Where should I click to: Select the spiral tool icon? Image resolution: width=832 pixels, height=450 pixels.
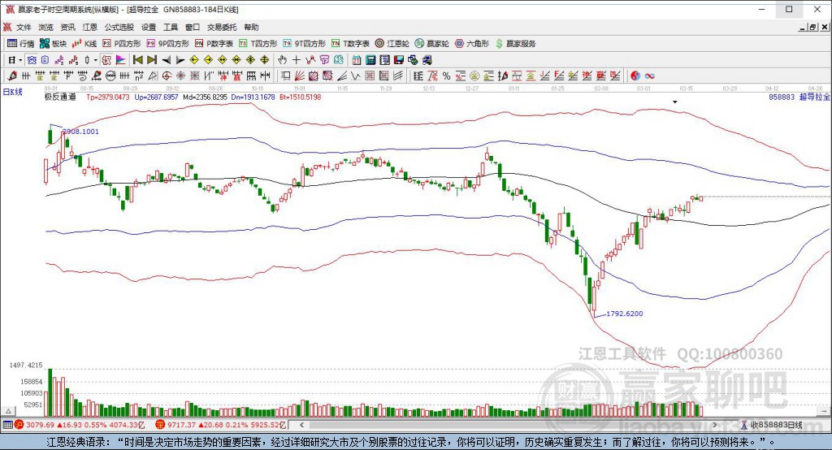(x=82, y=76)
